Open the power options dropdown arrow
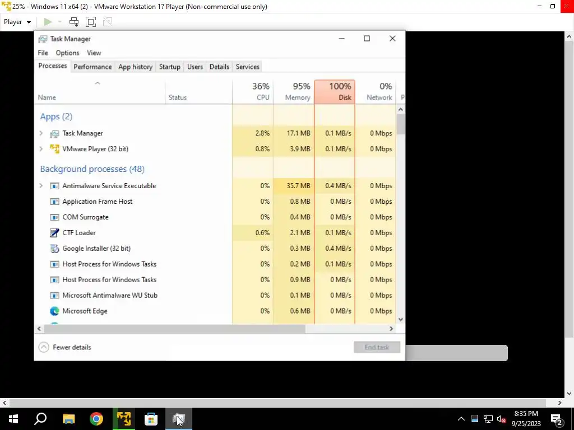574x430 pixels. tap(59, 22)
